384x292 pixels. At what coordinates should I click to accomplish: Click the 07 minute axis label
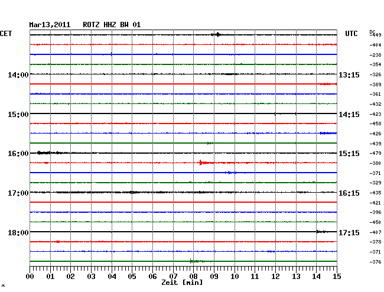[x=173, y=277]
